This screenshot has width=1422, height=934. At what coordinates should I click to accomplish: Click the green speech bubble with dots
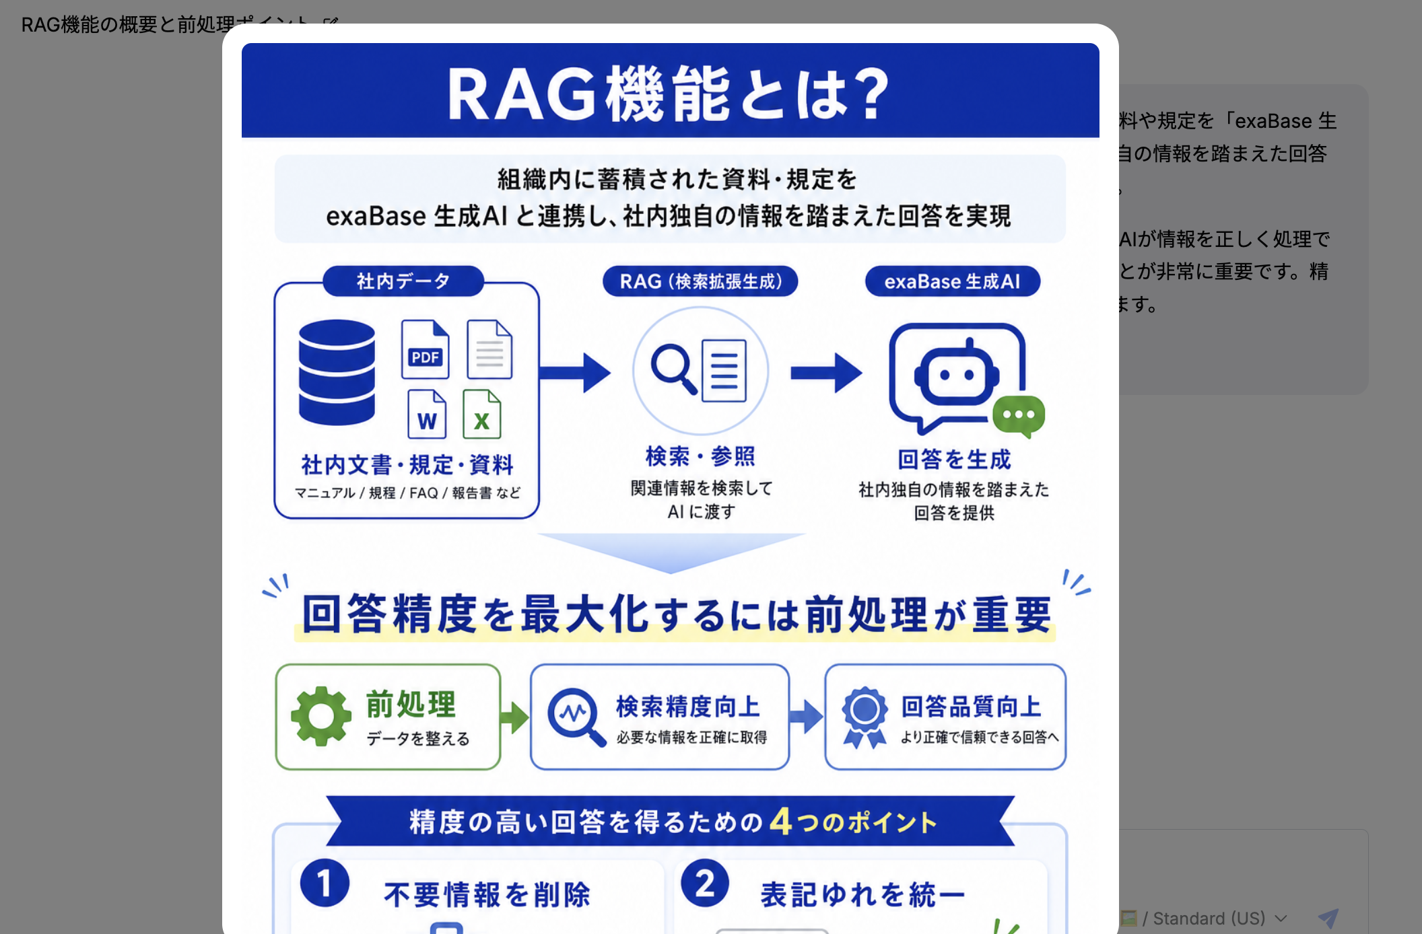coord(1019,416)
